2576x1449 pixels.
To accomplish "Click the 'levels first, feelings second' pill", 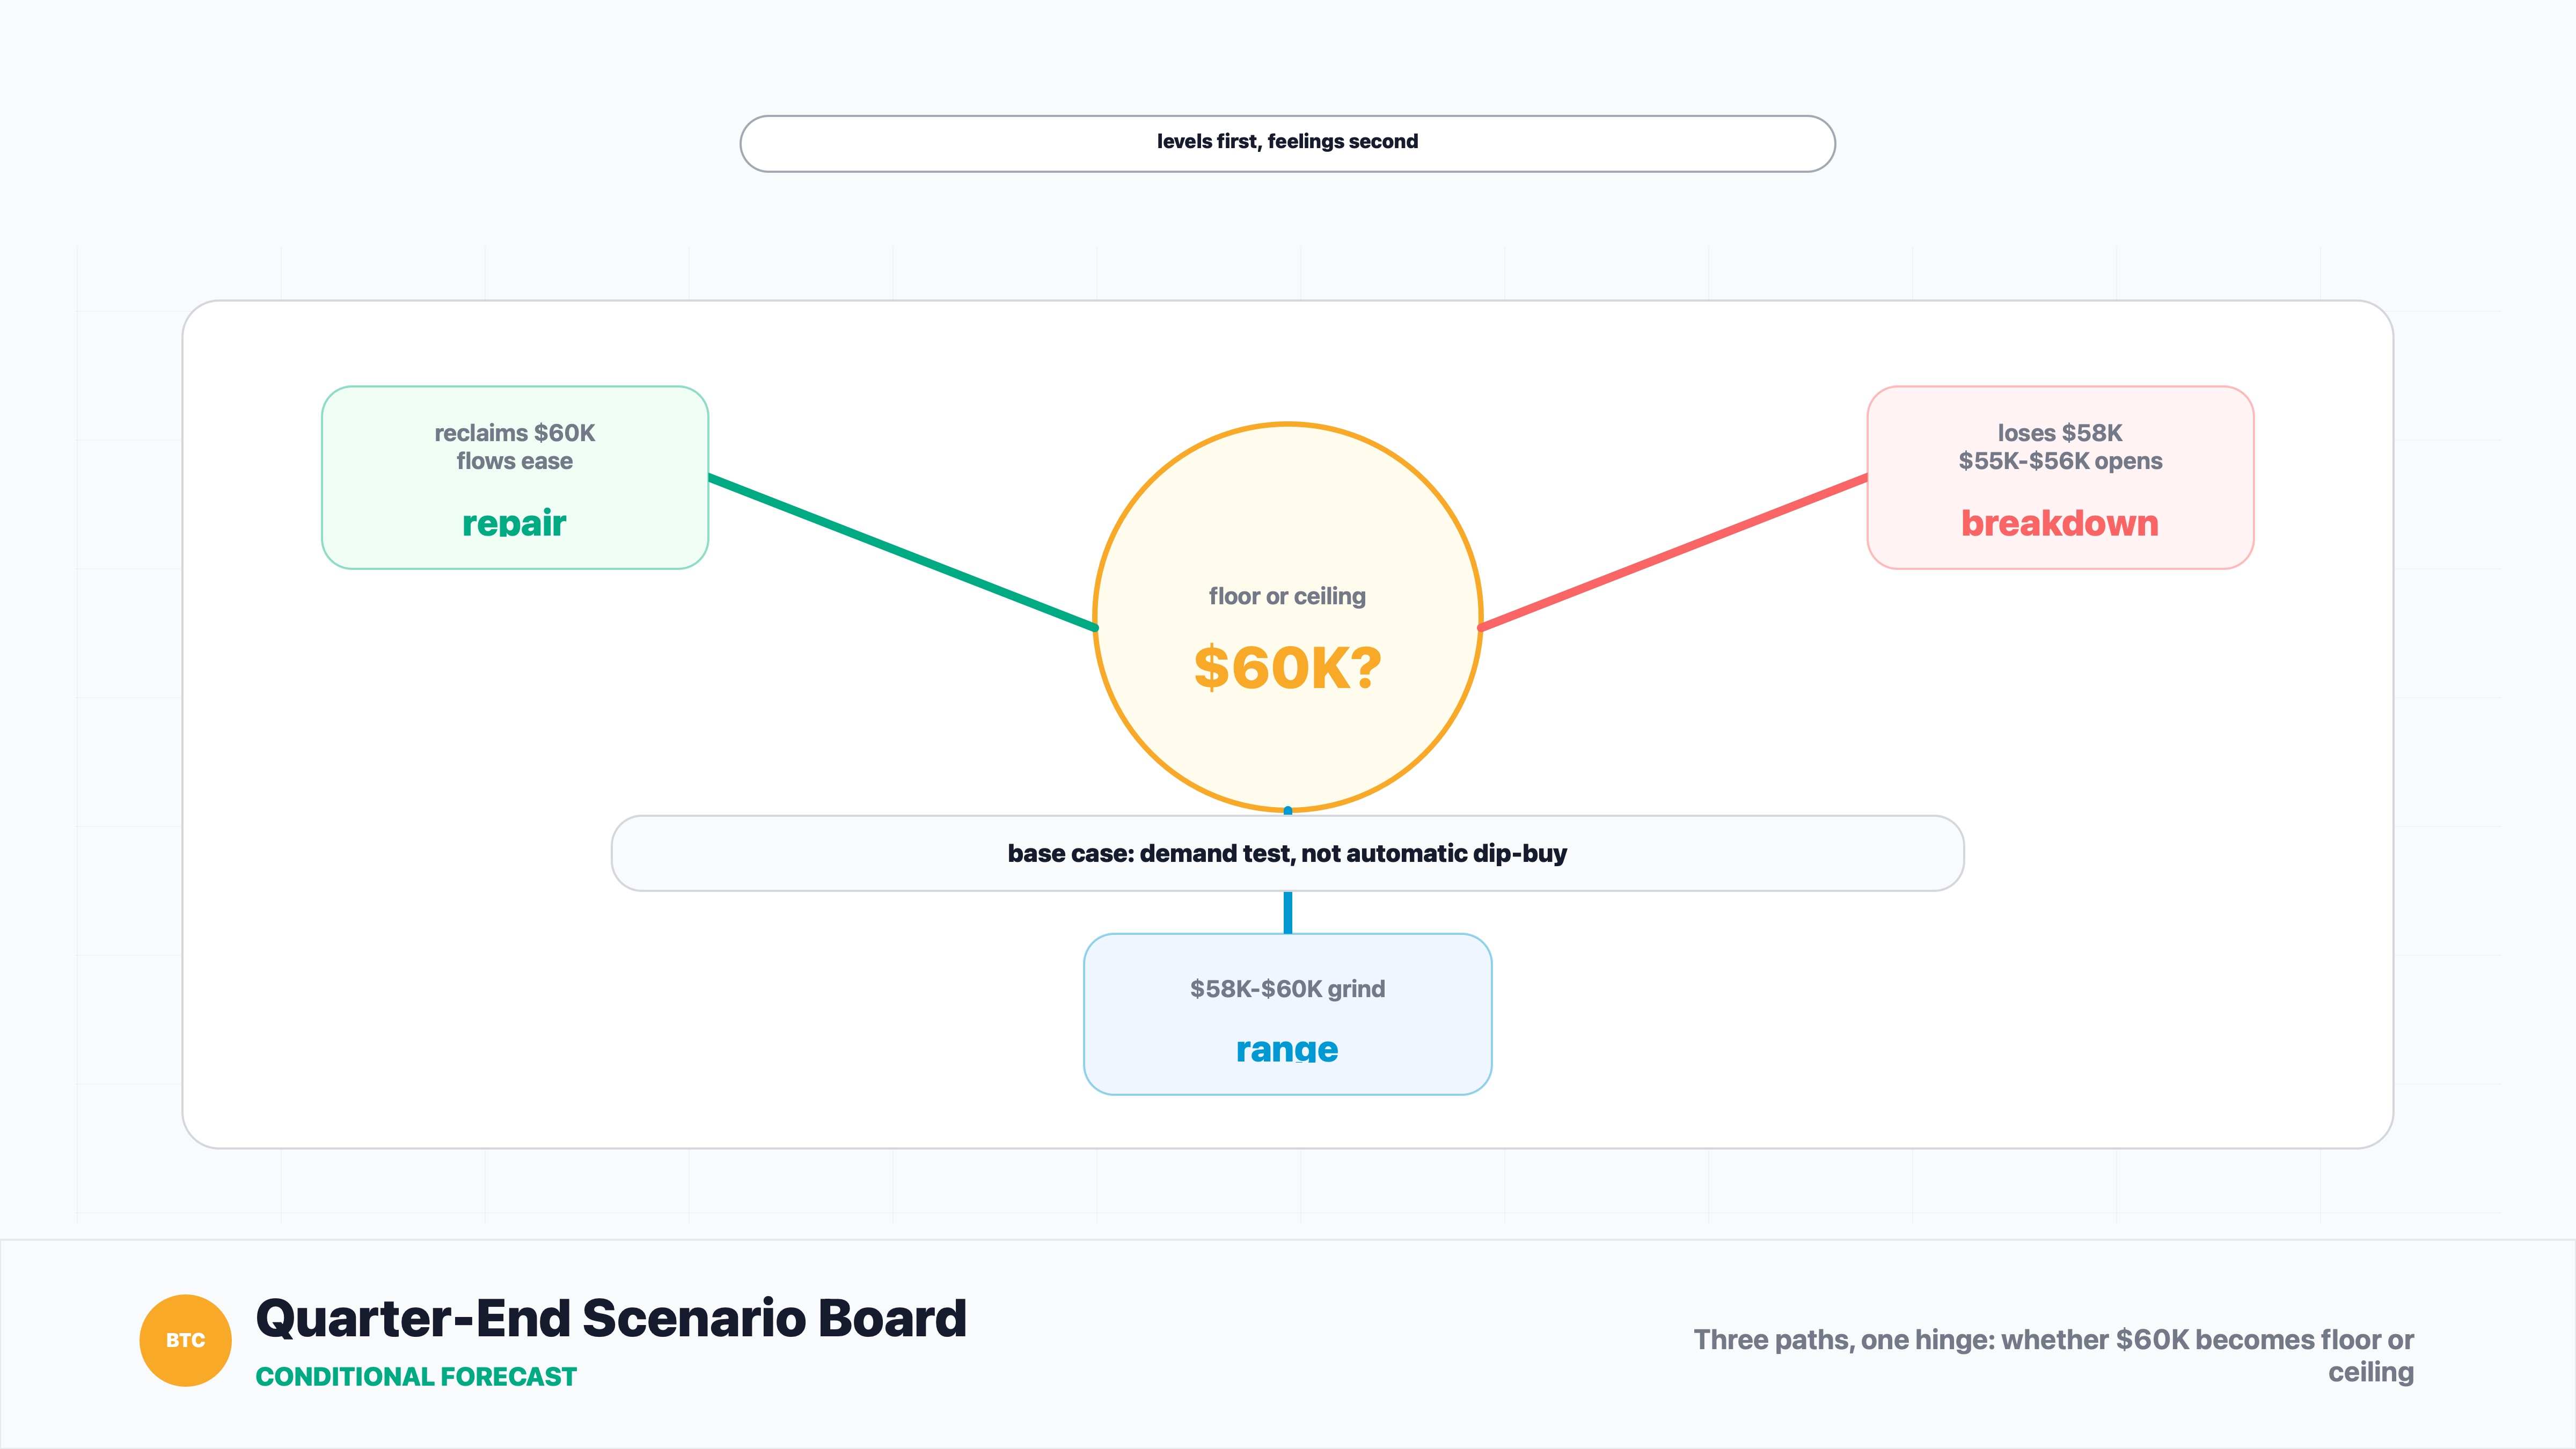I will pos(1287,143).
